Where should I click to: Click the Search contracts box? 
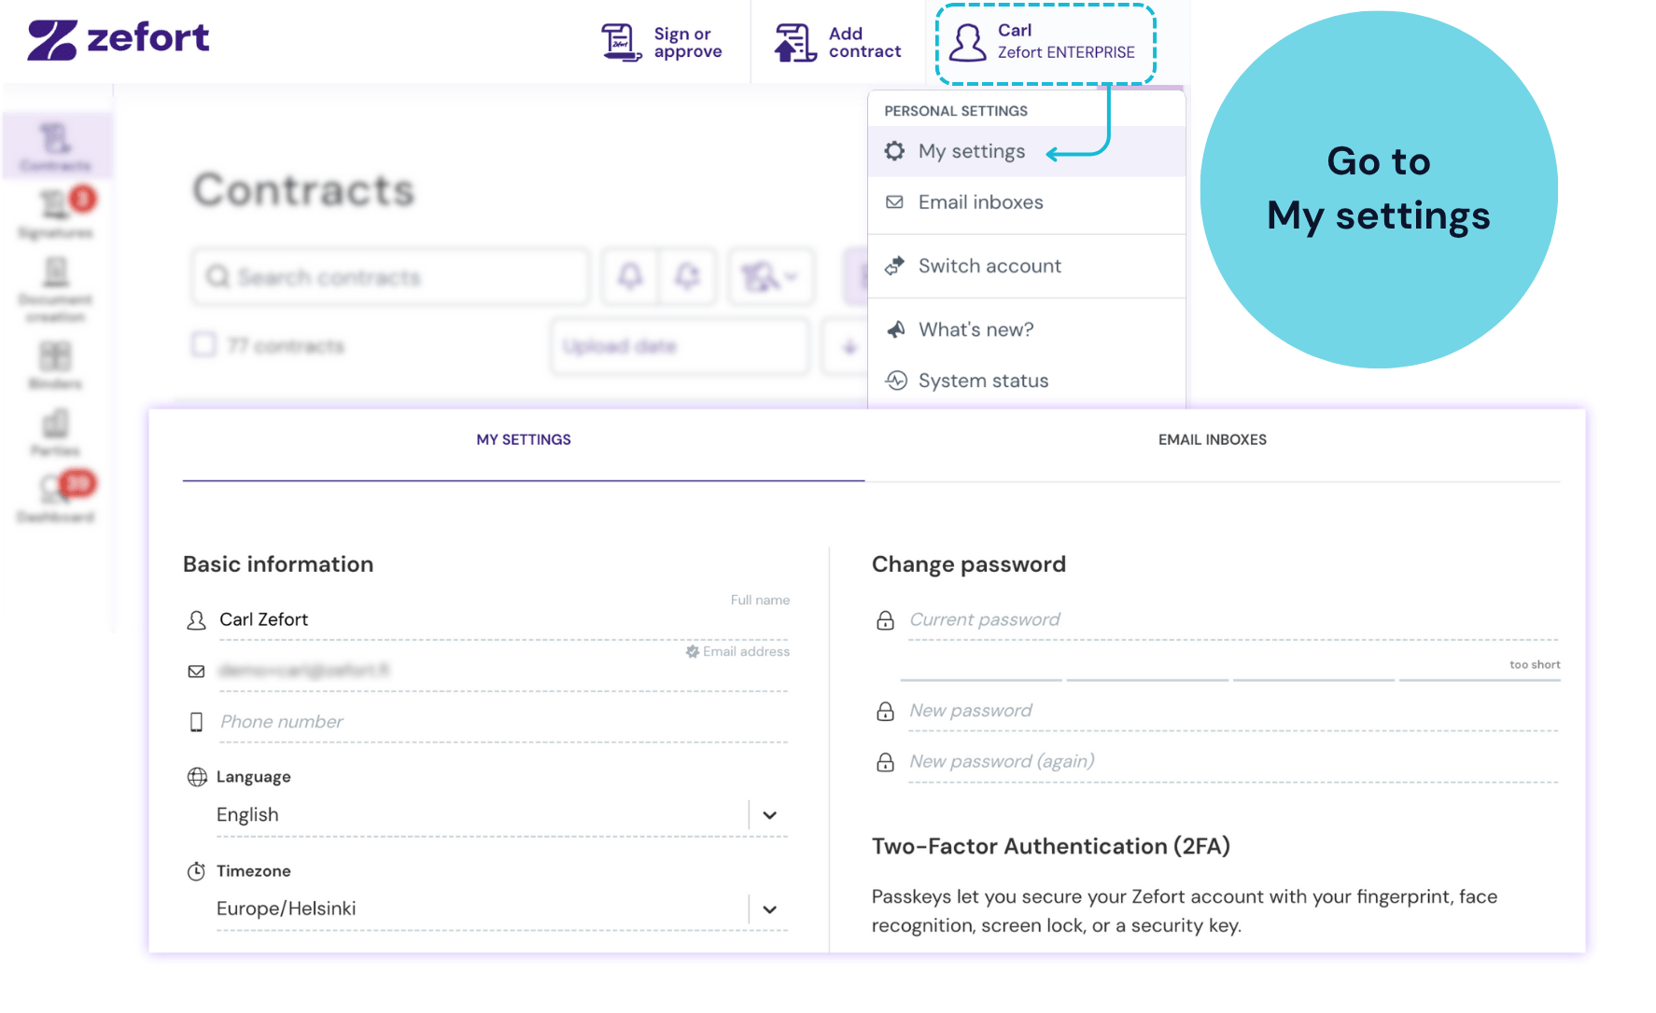[x=391, y=277]
